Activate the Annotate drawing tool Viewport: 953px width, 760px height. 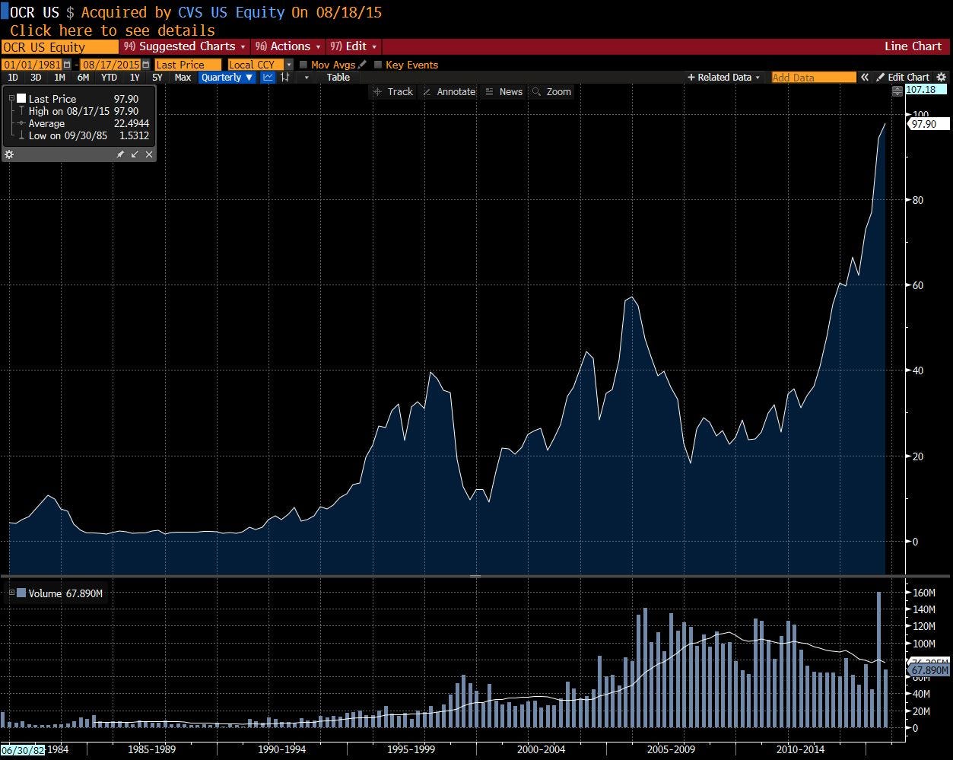pos(449,91)
